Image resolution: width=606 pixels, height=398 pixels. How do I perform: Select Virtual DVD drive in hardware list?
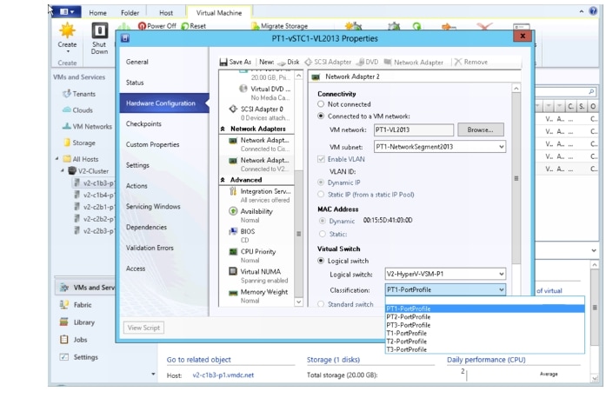(x=263, y=93)
